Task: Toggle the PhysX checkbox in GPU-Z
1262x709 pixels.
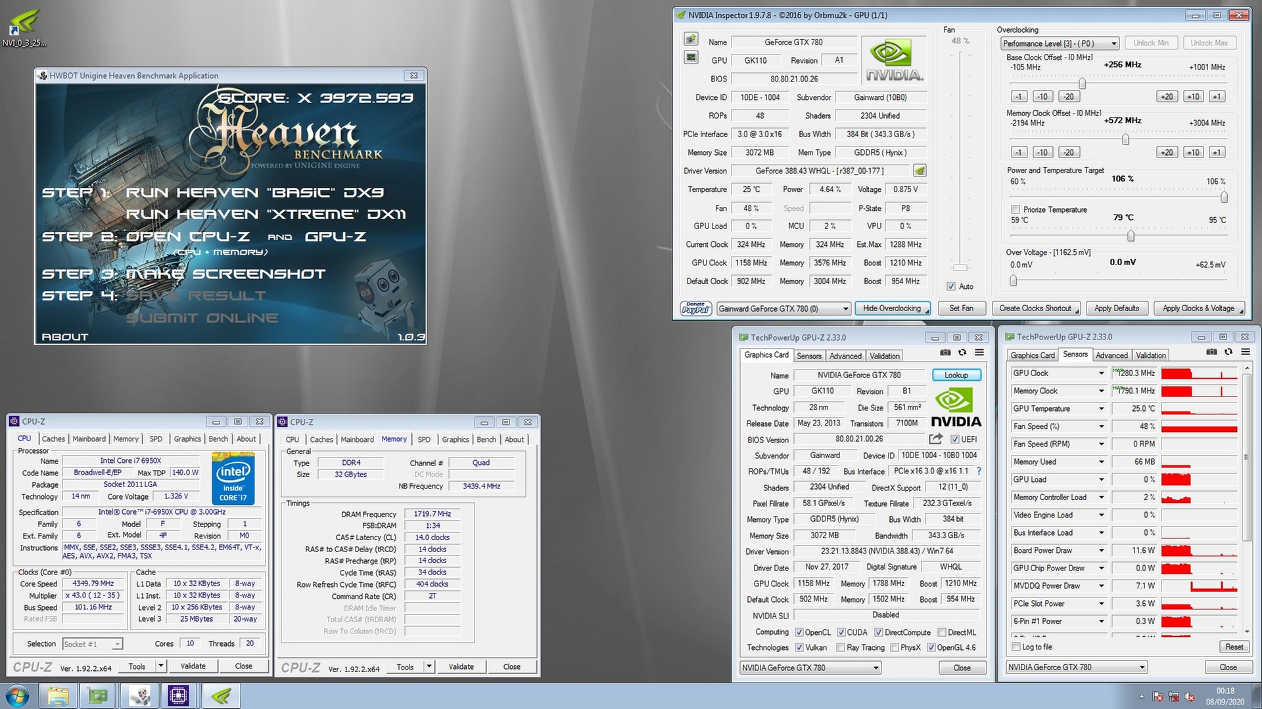Action: [x=895, y=647]
